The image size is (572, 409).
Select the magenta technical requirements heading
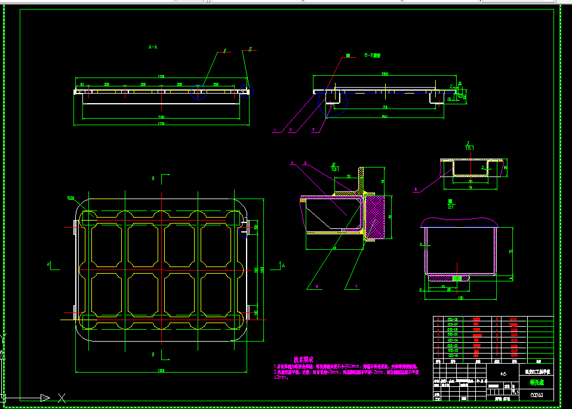coord(303,360)
